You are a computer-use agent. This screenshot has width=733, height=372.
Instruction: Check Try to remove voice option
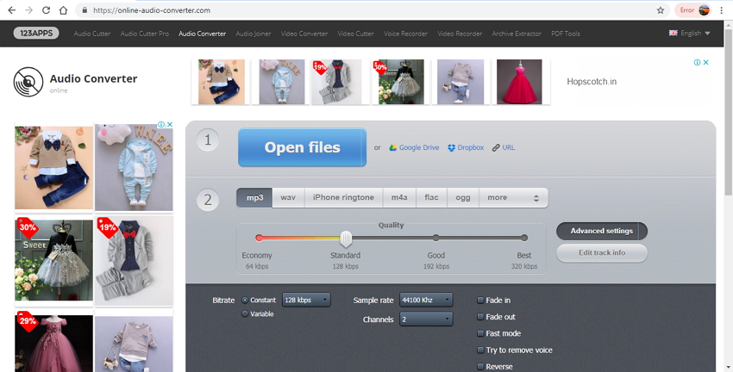(x=480, y=350)
